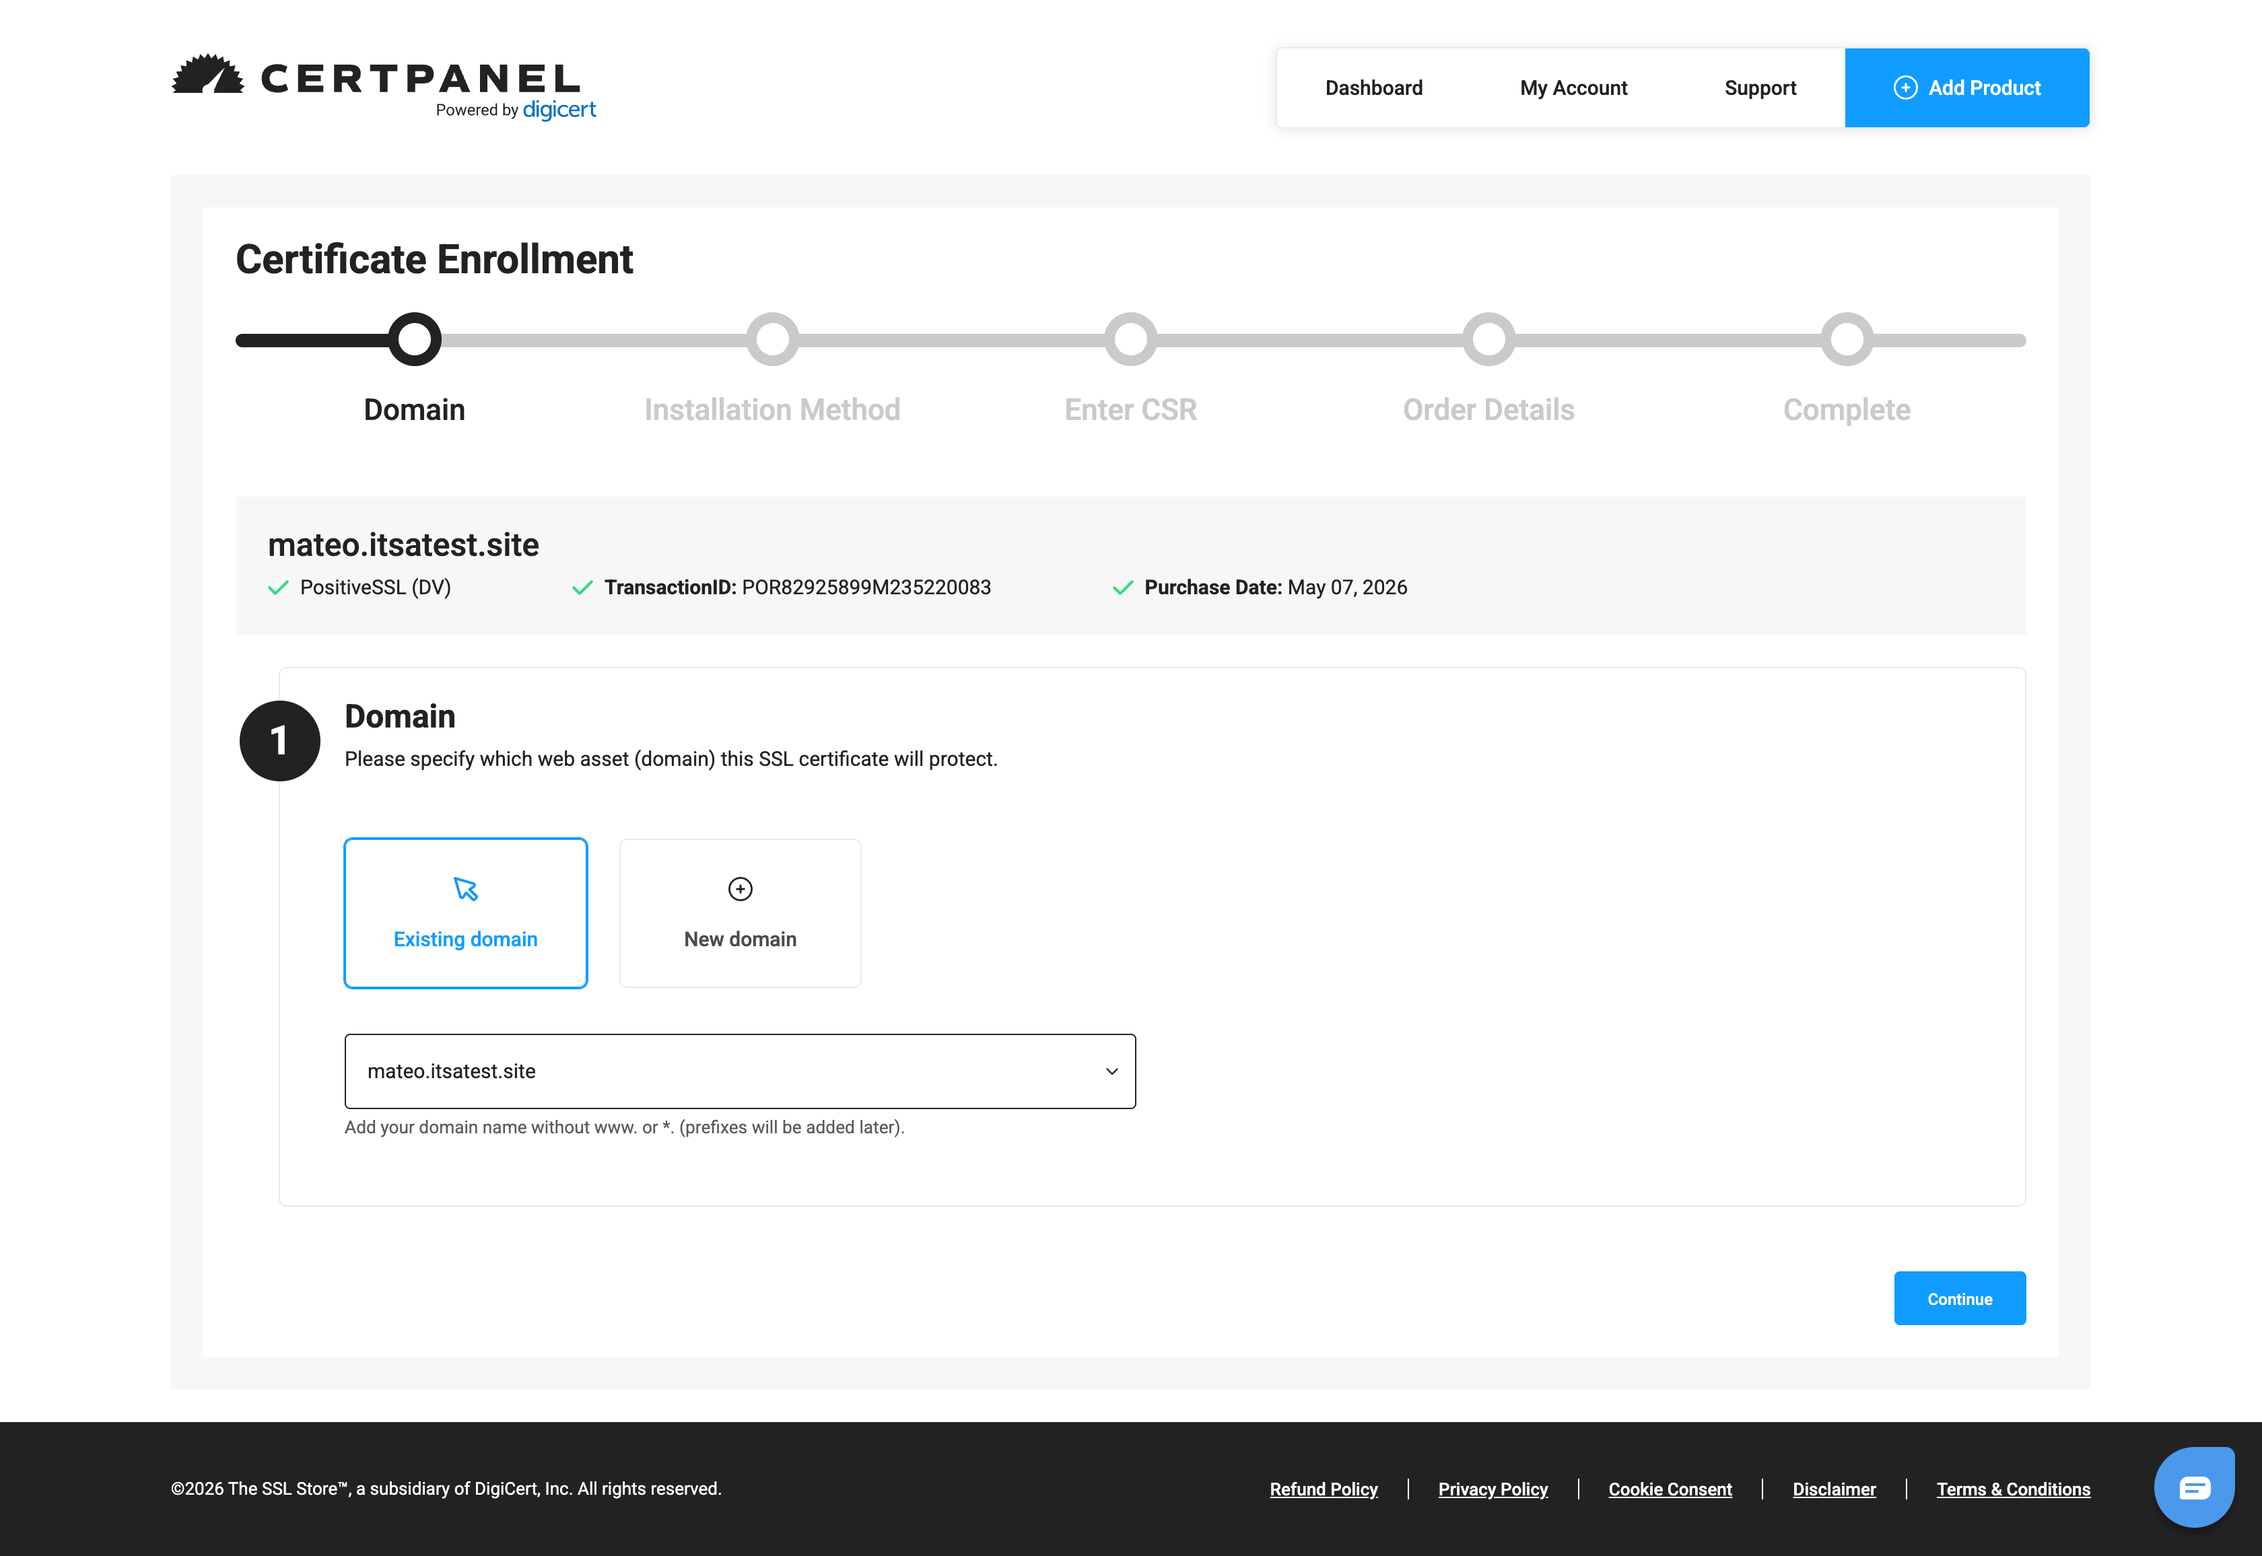The image size is (2262, 1556).
Task: Click the CertPanel logo
Action: click(x=383, y=87)
